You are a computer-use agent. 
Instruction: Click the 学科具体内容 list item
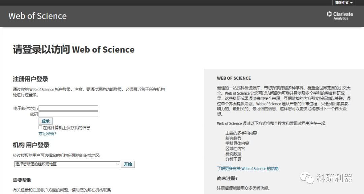[237, 143]
